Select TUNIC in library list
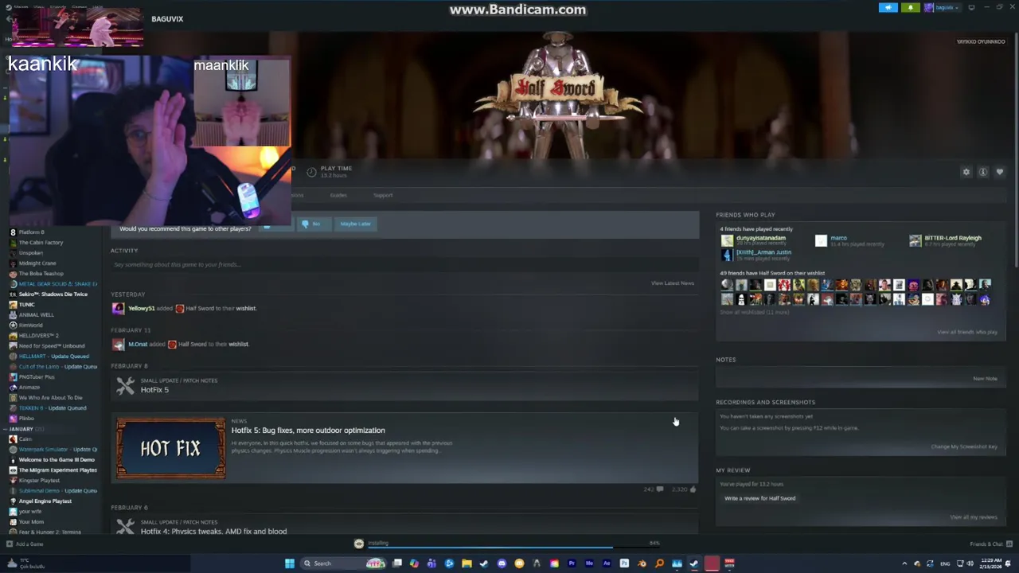 tap(26, 305)
